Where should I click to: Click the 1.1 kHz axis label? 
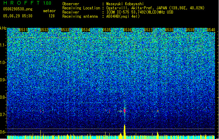(x=3, y=45)
